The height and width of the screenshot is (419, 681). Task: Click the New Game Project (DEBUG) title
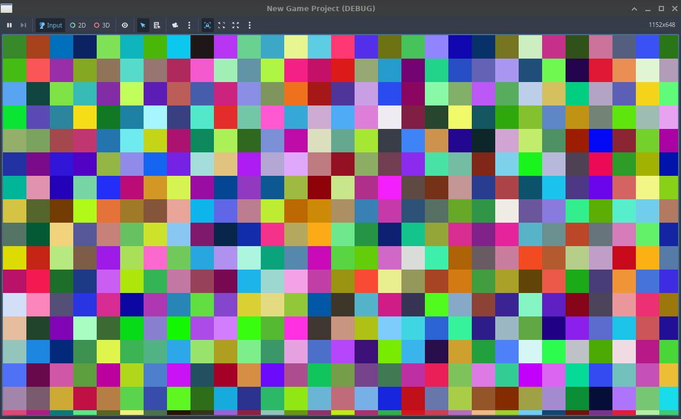[x=321, y=8]
